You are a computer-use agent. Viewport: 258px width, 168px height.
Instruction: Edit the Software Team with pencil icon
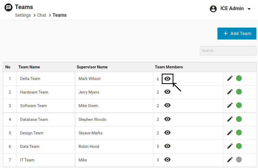[230, 105]
